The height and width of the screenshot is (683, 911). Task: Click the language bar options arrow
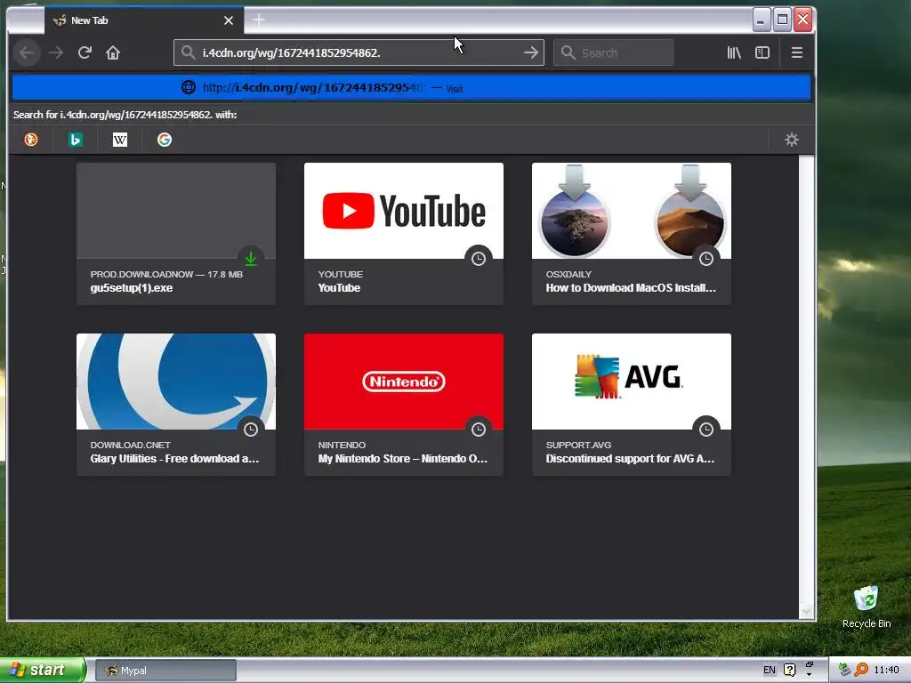(810, 674)
